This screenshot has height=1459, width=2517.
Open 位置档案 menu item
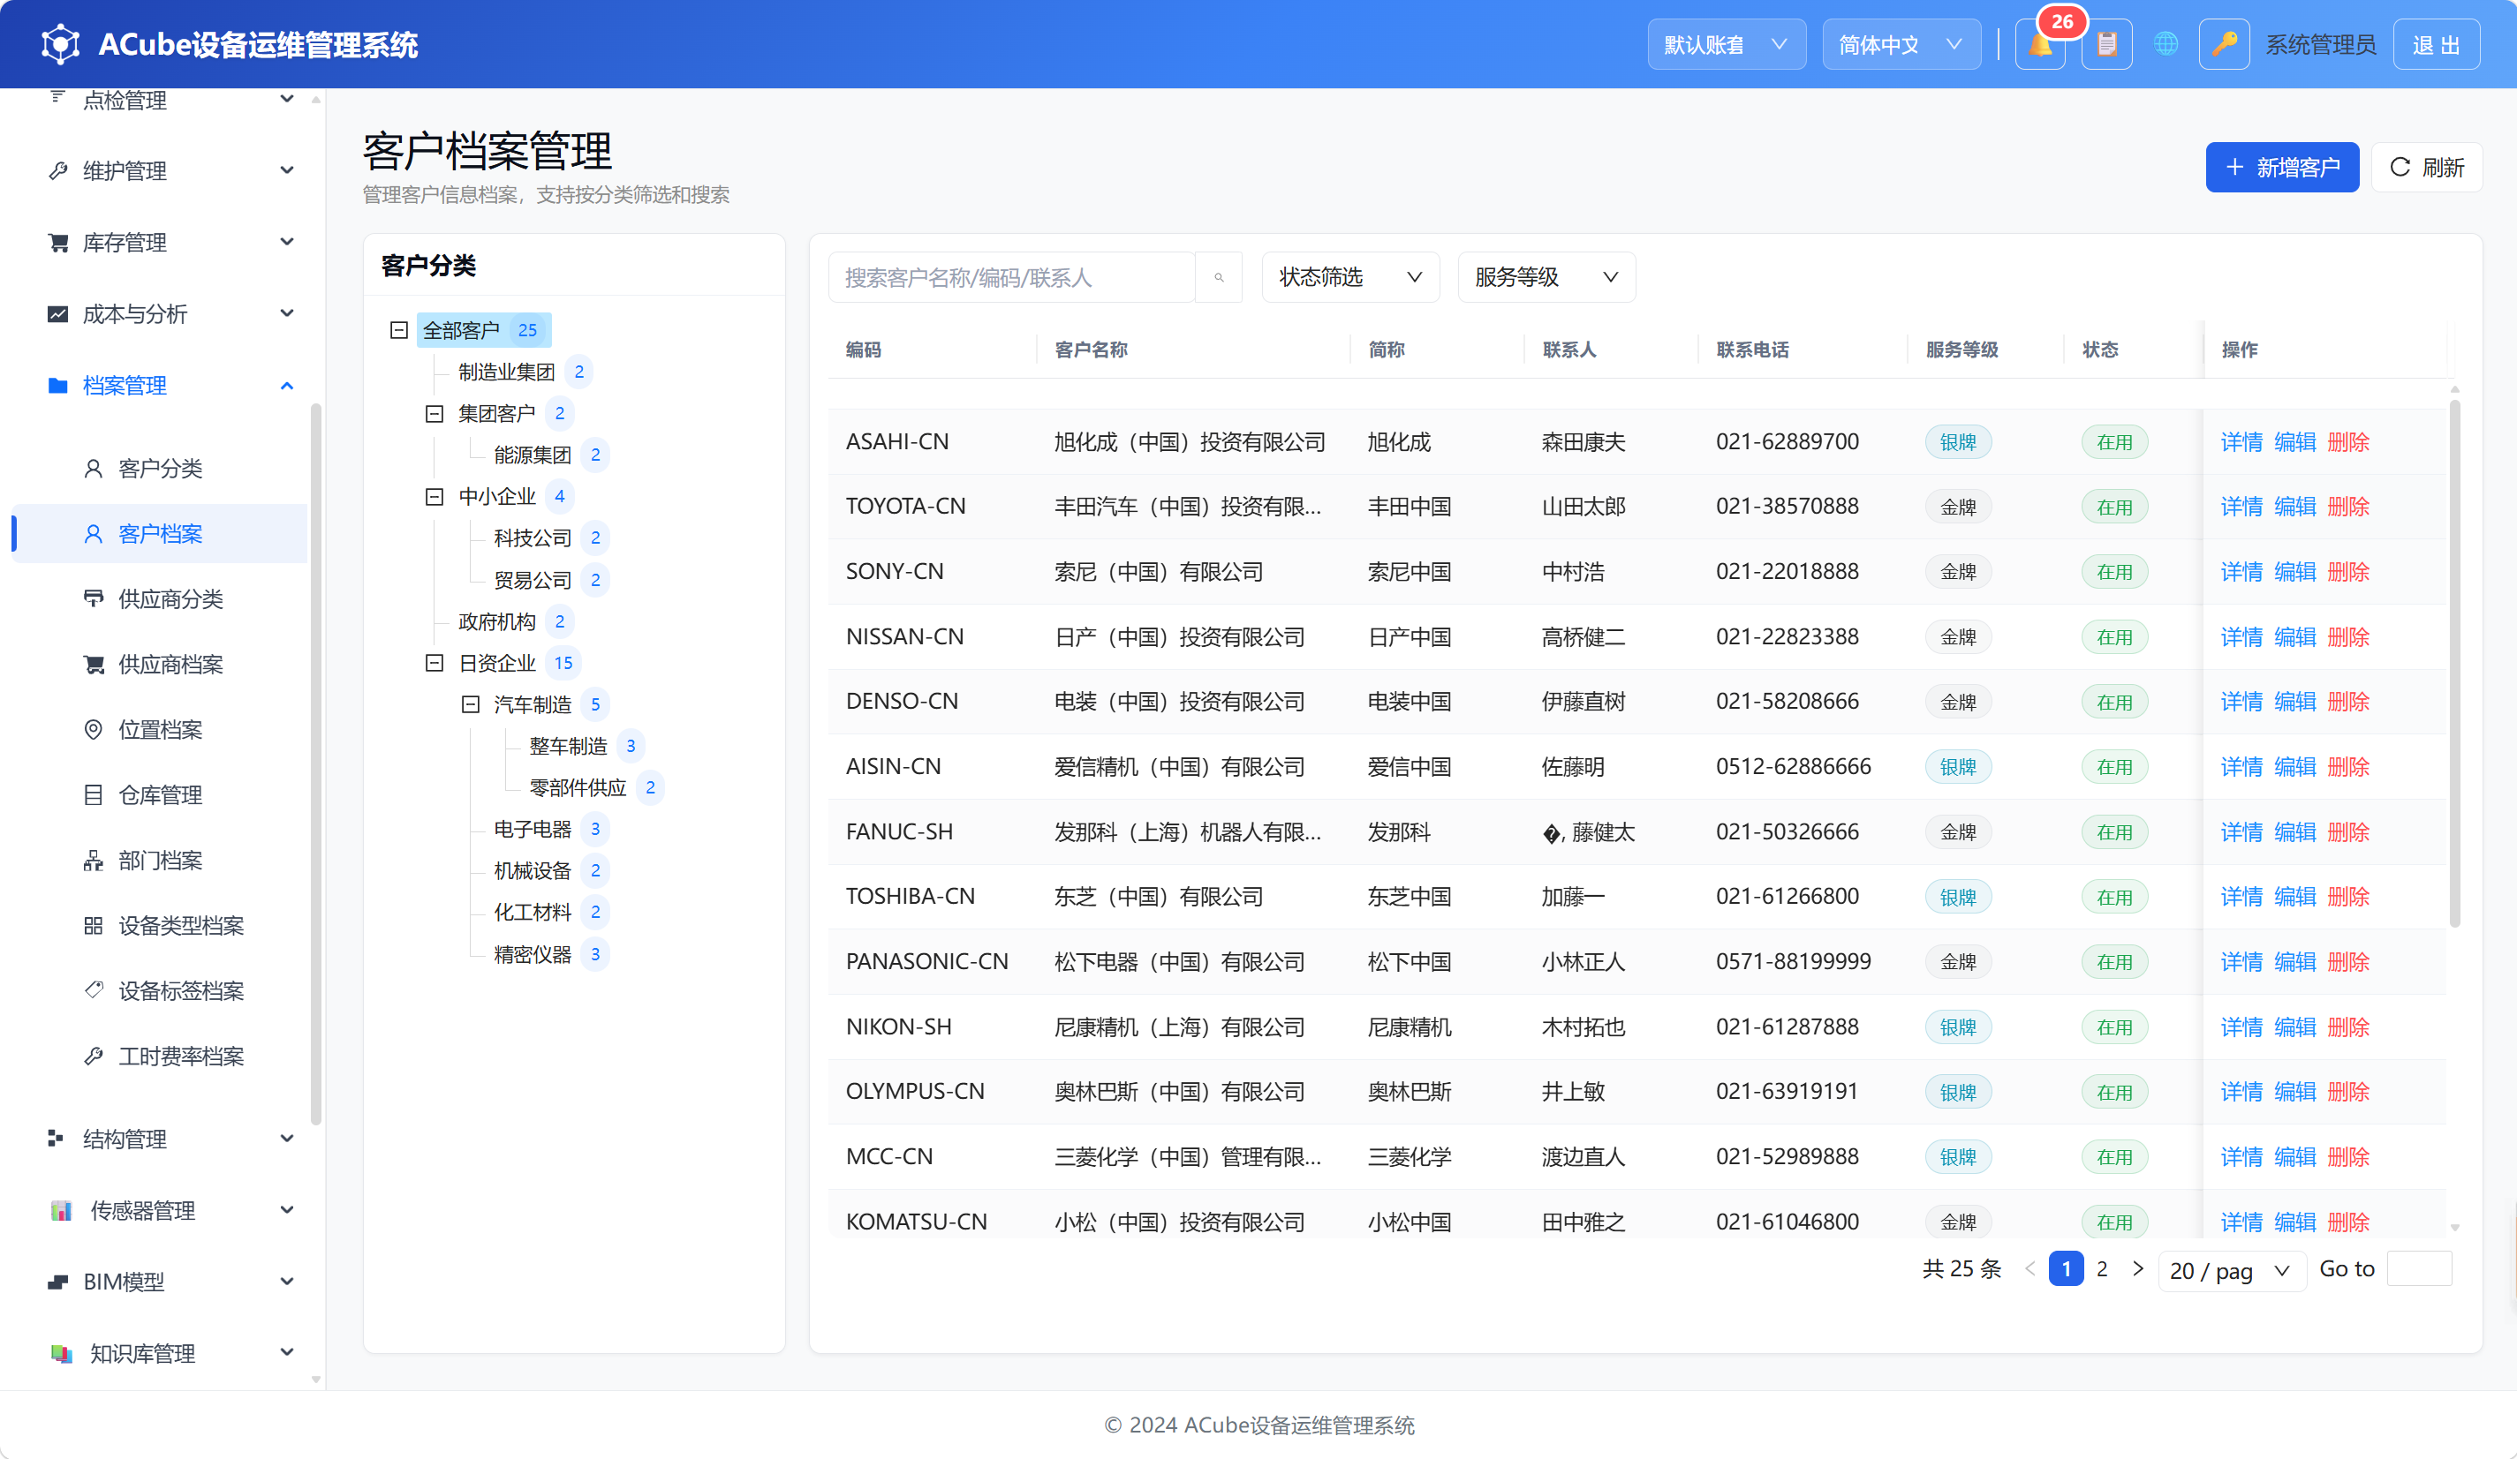160,729
